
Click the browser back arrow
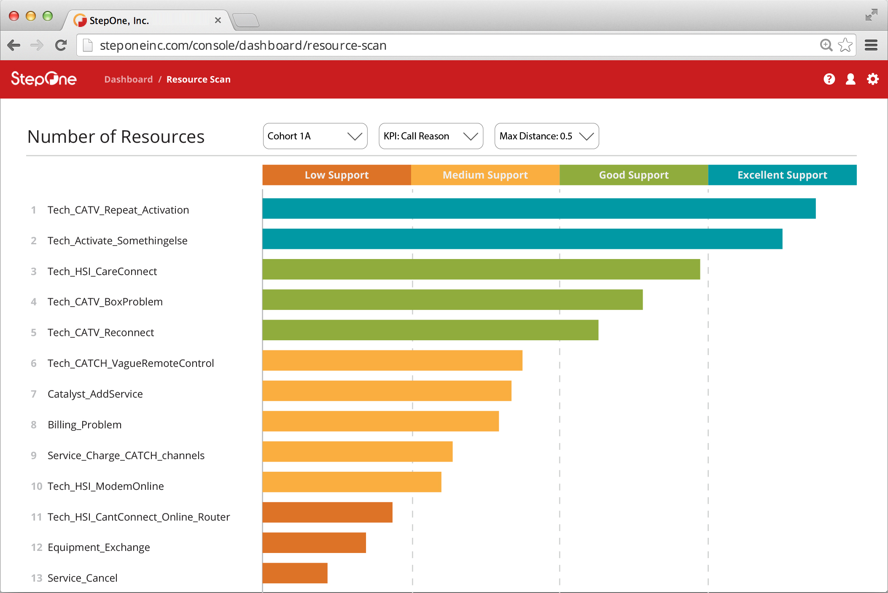(14, 45)
